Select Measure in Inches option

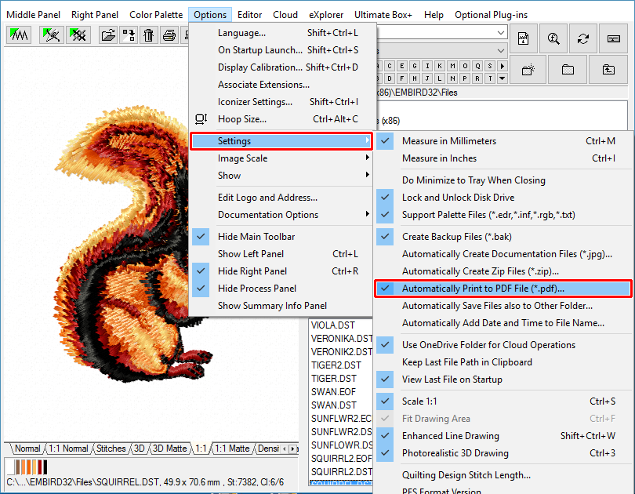503,158
